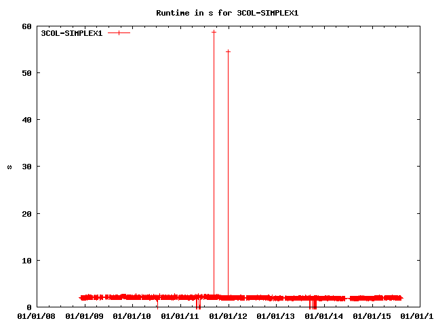Select the 01/01/15 x-axis date label
The height and width of the screenshot is (325, 434).
(373, 316)
